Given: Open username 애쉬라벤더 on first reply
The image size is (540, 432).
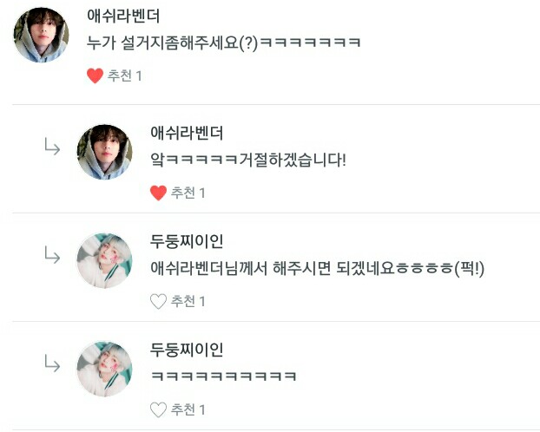Looking at the screenshot, I should (x=187, y=133).
